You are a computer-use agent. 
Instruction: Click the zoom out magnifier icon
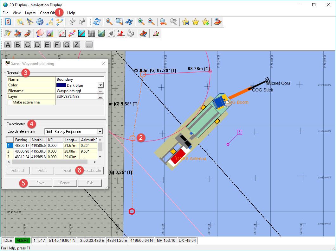[151, 22]
